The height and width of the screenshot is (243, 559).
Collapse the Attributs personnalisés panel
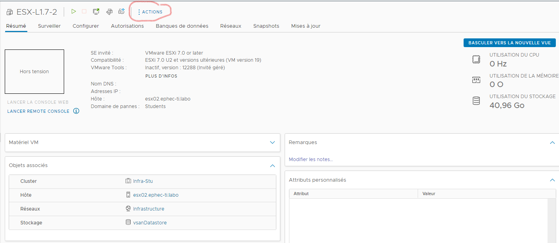pyautogui.click(x=552, y=180)
